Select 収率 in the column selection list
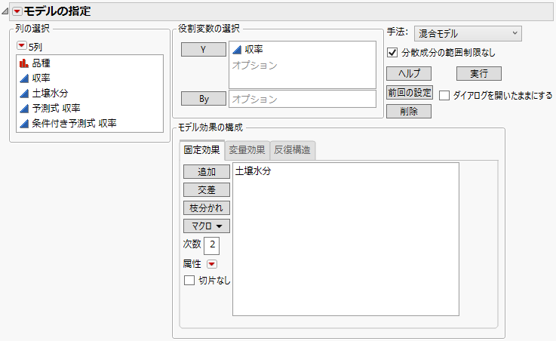556x341 pixels. click(x=41, y=78)
